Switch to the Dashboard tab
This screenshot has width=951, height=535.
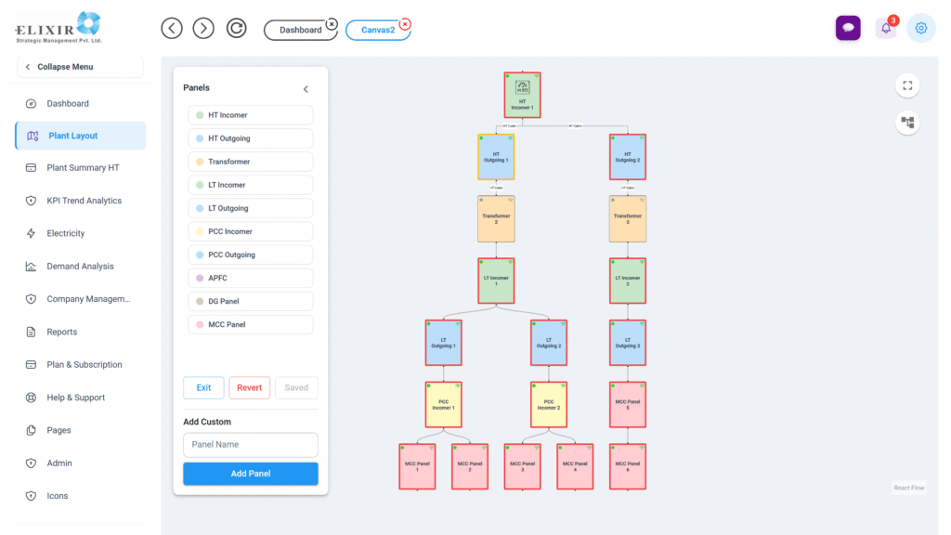tap(299, 30)
